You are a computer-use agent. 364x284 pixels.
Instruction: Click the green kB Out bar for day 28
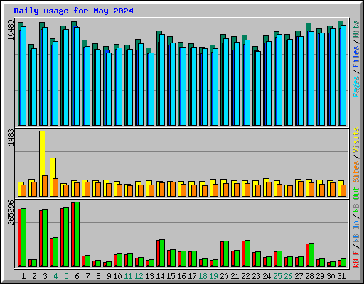point(311,255)
